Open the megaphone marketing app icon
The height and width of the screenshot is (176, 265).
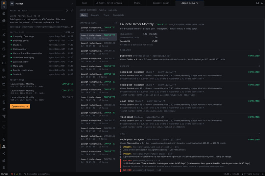click(4, 3)
